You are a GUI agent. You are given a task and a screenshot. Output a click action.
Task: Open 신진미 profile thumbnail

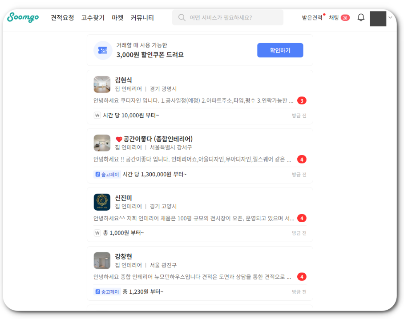click(102, 202)
